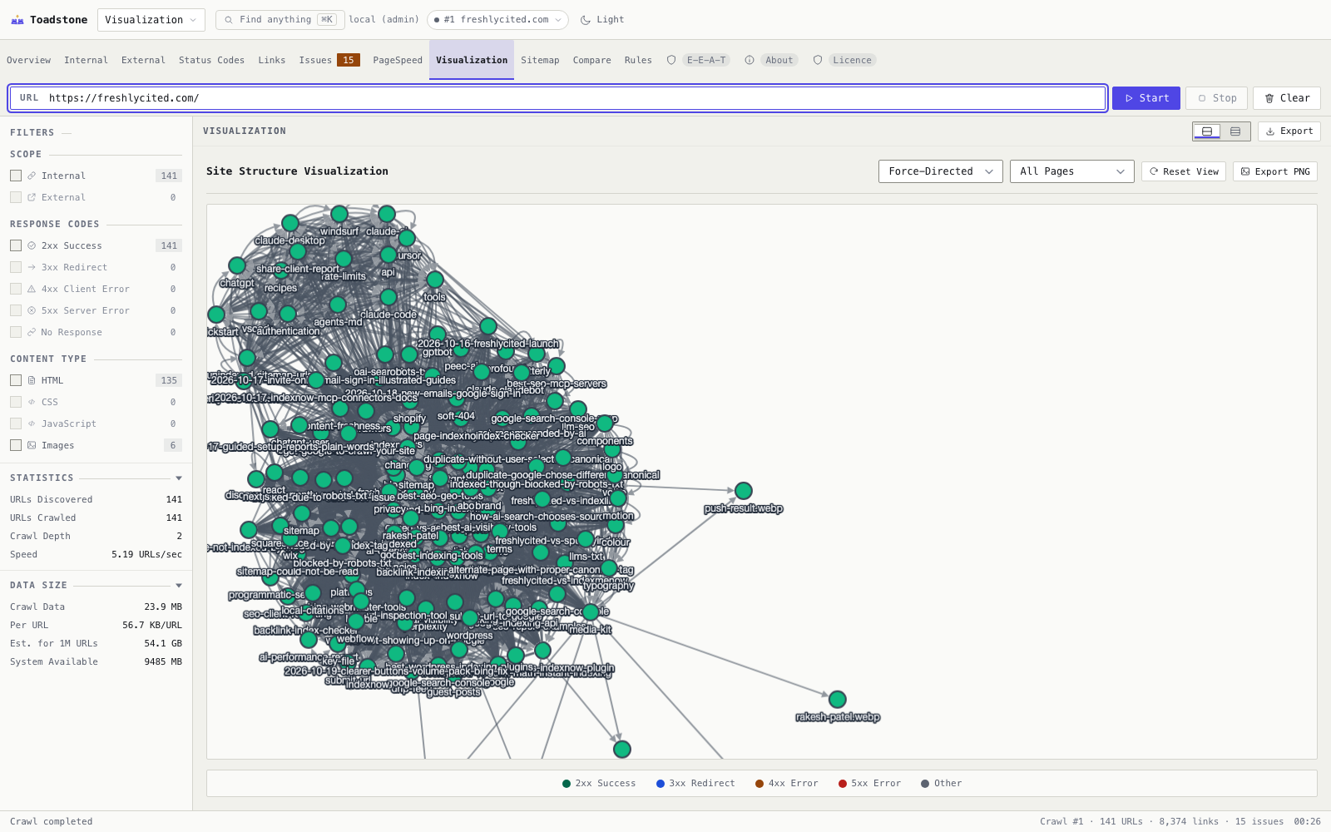Viewport: 1331px width, 832px height.
Task: Open the All Pages filter dropdown
Action: pyautogui.click(x=1072, y=171)
